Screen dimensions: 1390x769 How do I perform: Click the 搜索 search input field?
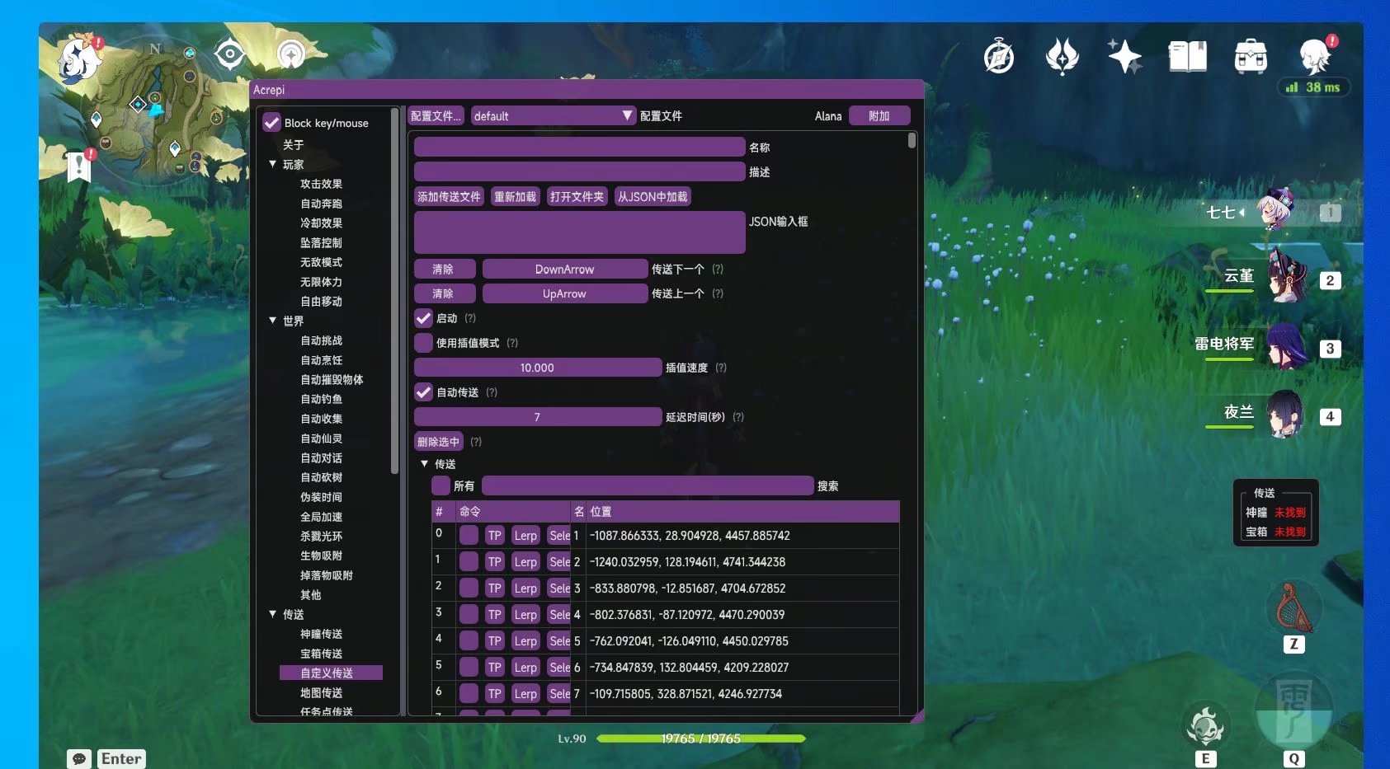(648, 486)
